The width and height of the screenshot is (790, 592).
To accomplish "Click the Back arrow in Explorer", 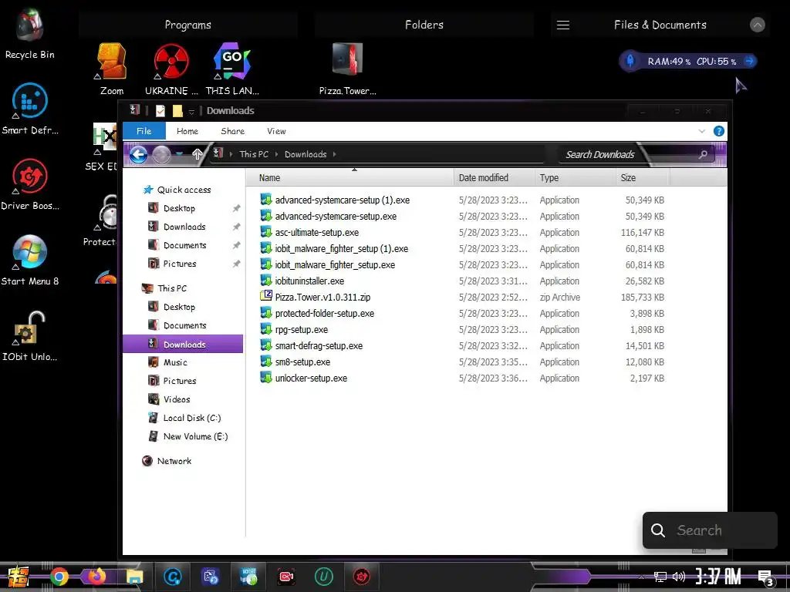I will coord(139,154).
